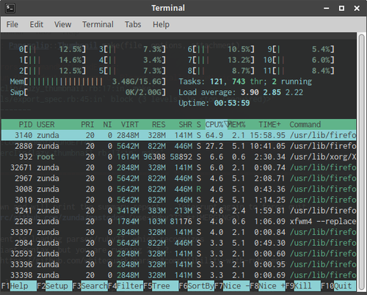Click F3 Search in htop footer
Screen dimensions: 367x295
click(x=90, y=285)
